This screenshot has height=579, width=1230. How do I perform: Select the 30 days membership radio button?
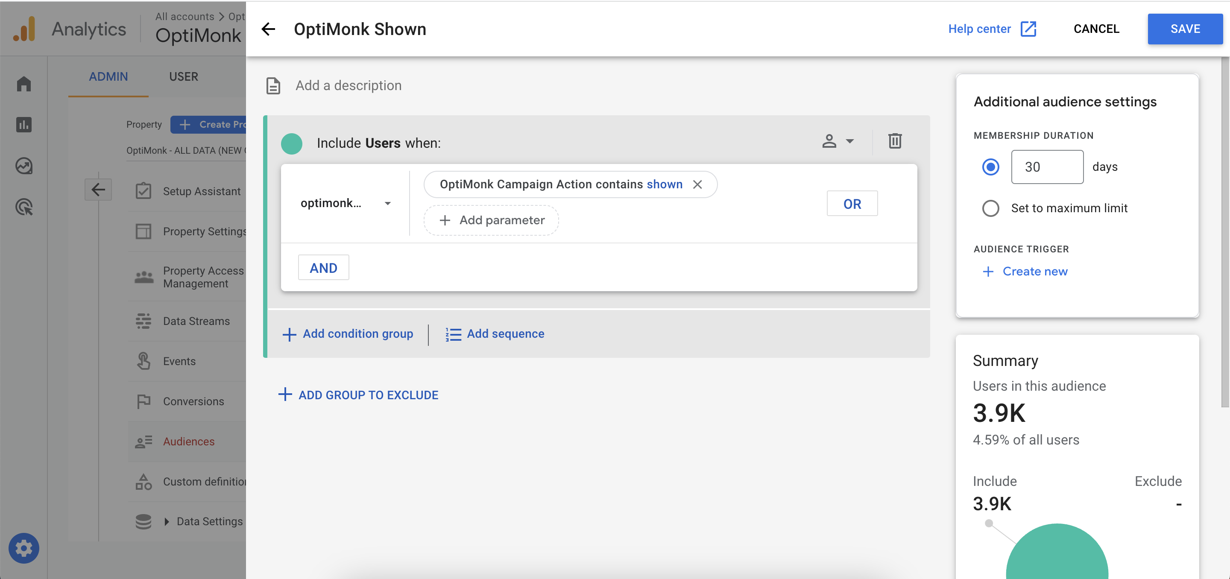point(990,167)
